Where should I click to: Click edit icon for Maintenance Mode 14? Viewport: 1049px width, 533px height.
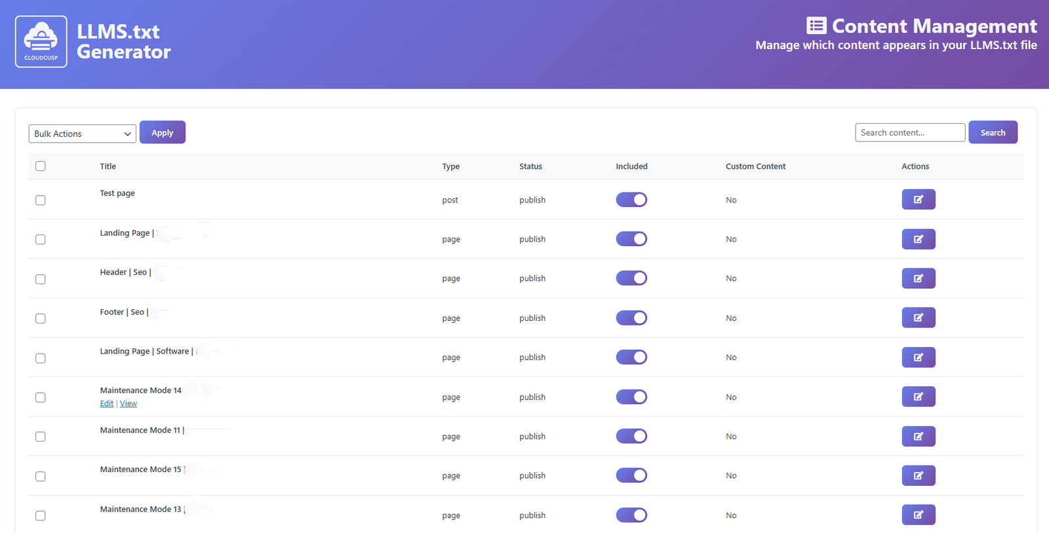tap(918, 397)
